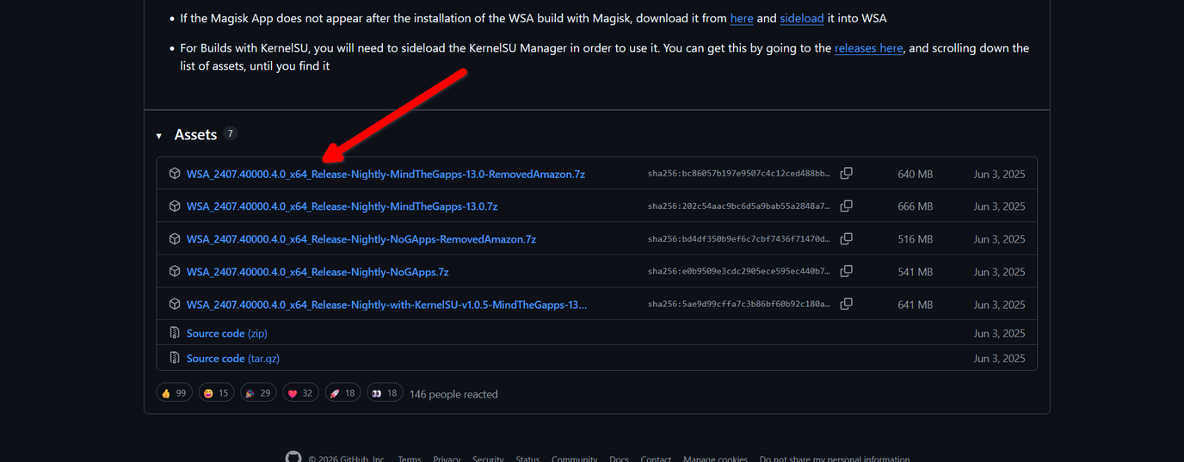The height and width of the screenshot is (462, 1184).
Task: Click the date in Source code (tar.gz) row
Action: [1000, 358]
